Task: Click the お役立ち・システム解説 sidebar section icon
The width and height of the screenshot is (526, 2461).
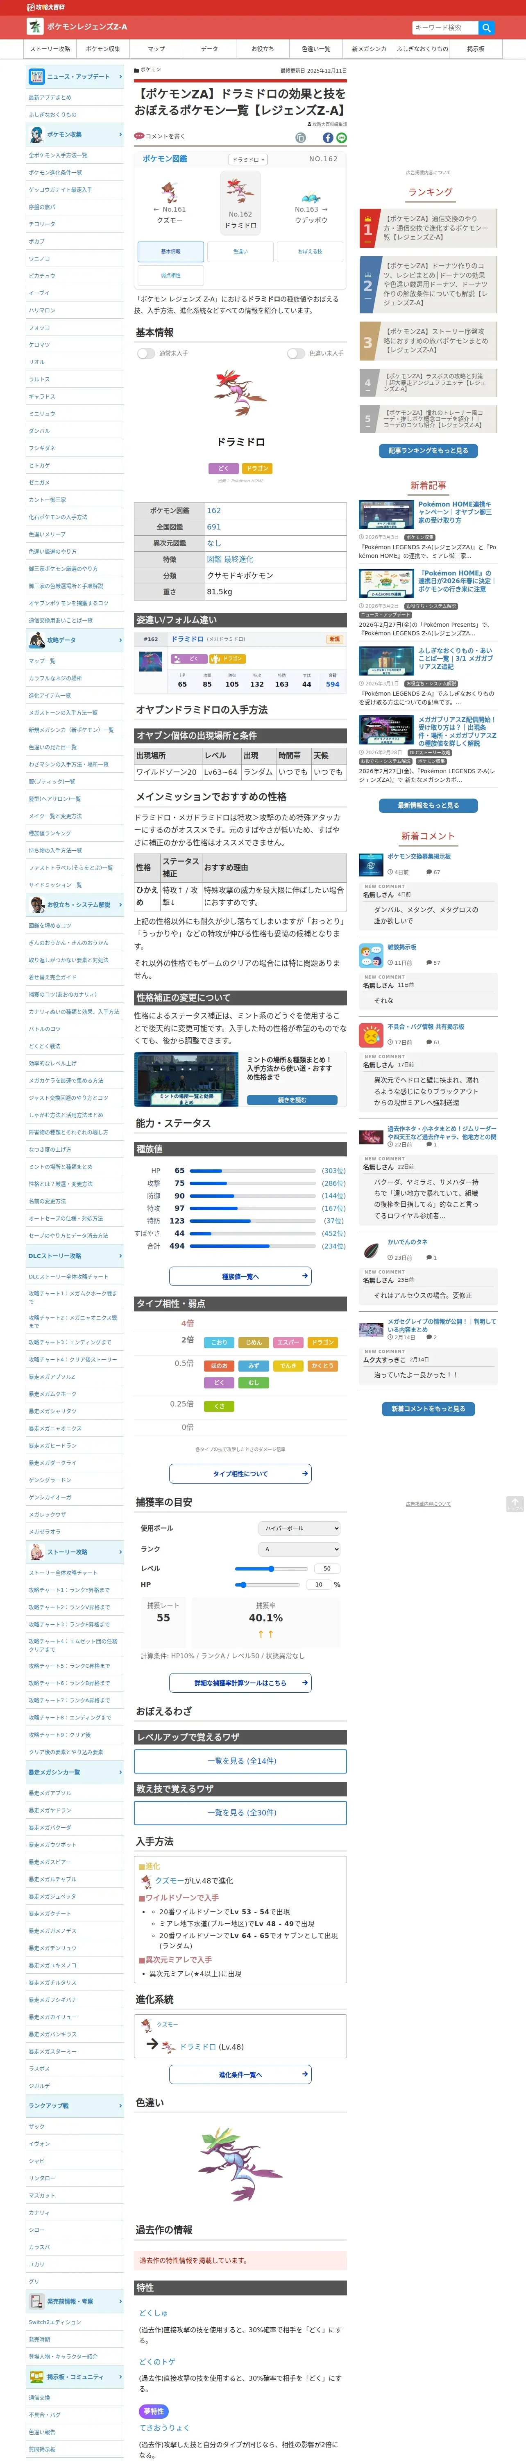Action: (x=36, y=905)
